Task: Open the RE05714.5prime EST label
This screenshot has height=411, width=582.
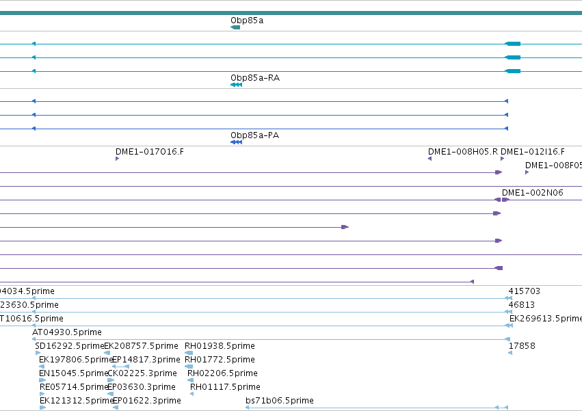Action: coord(74,387)
